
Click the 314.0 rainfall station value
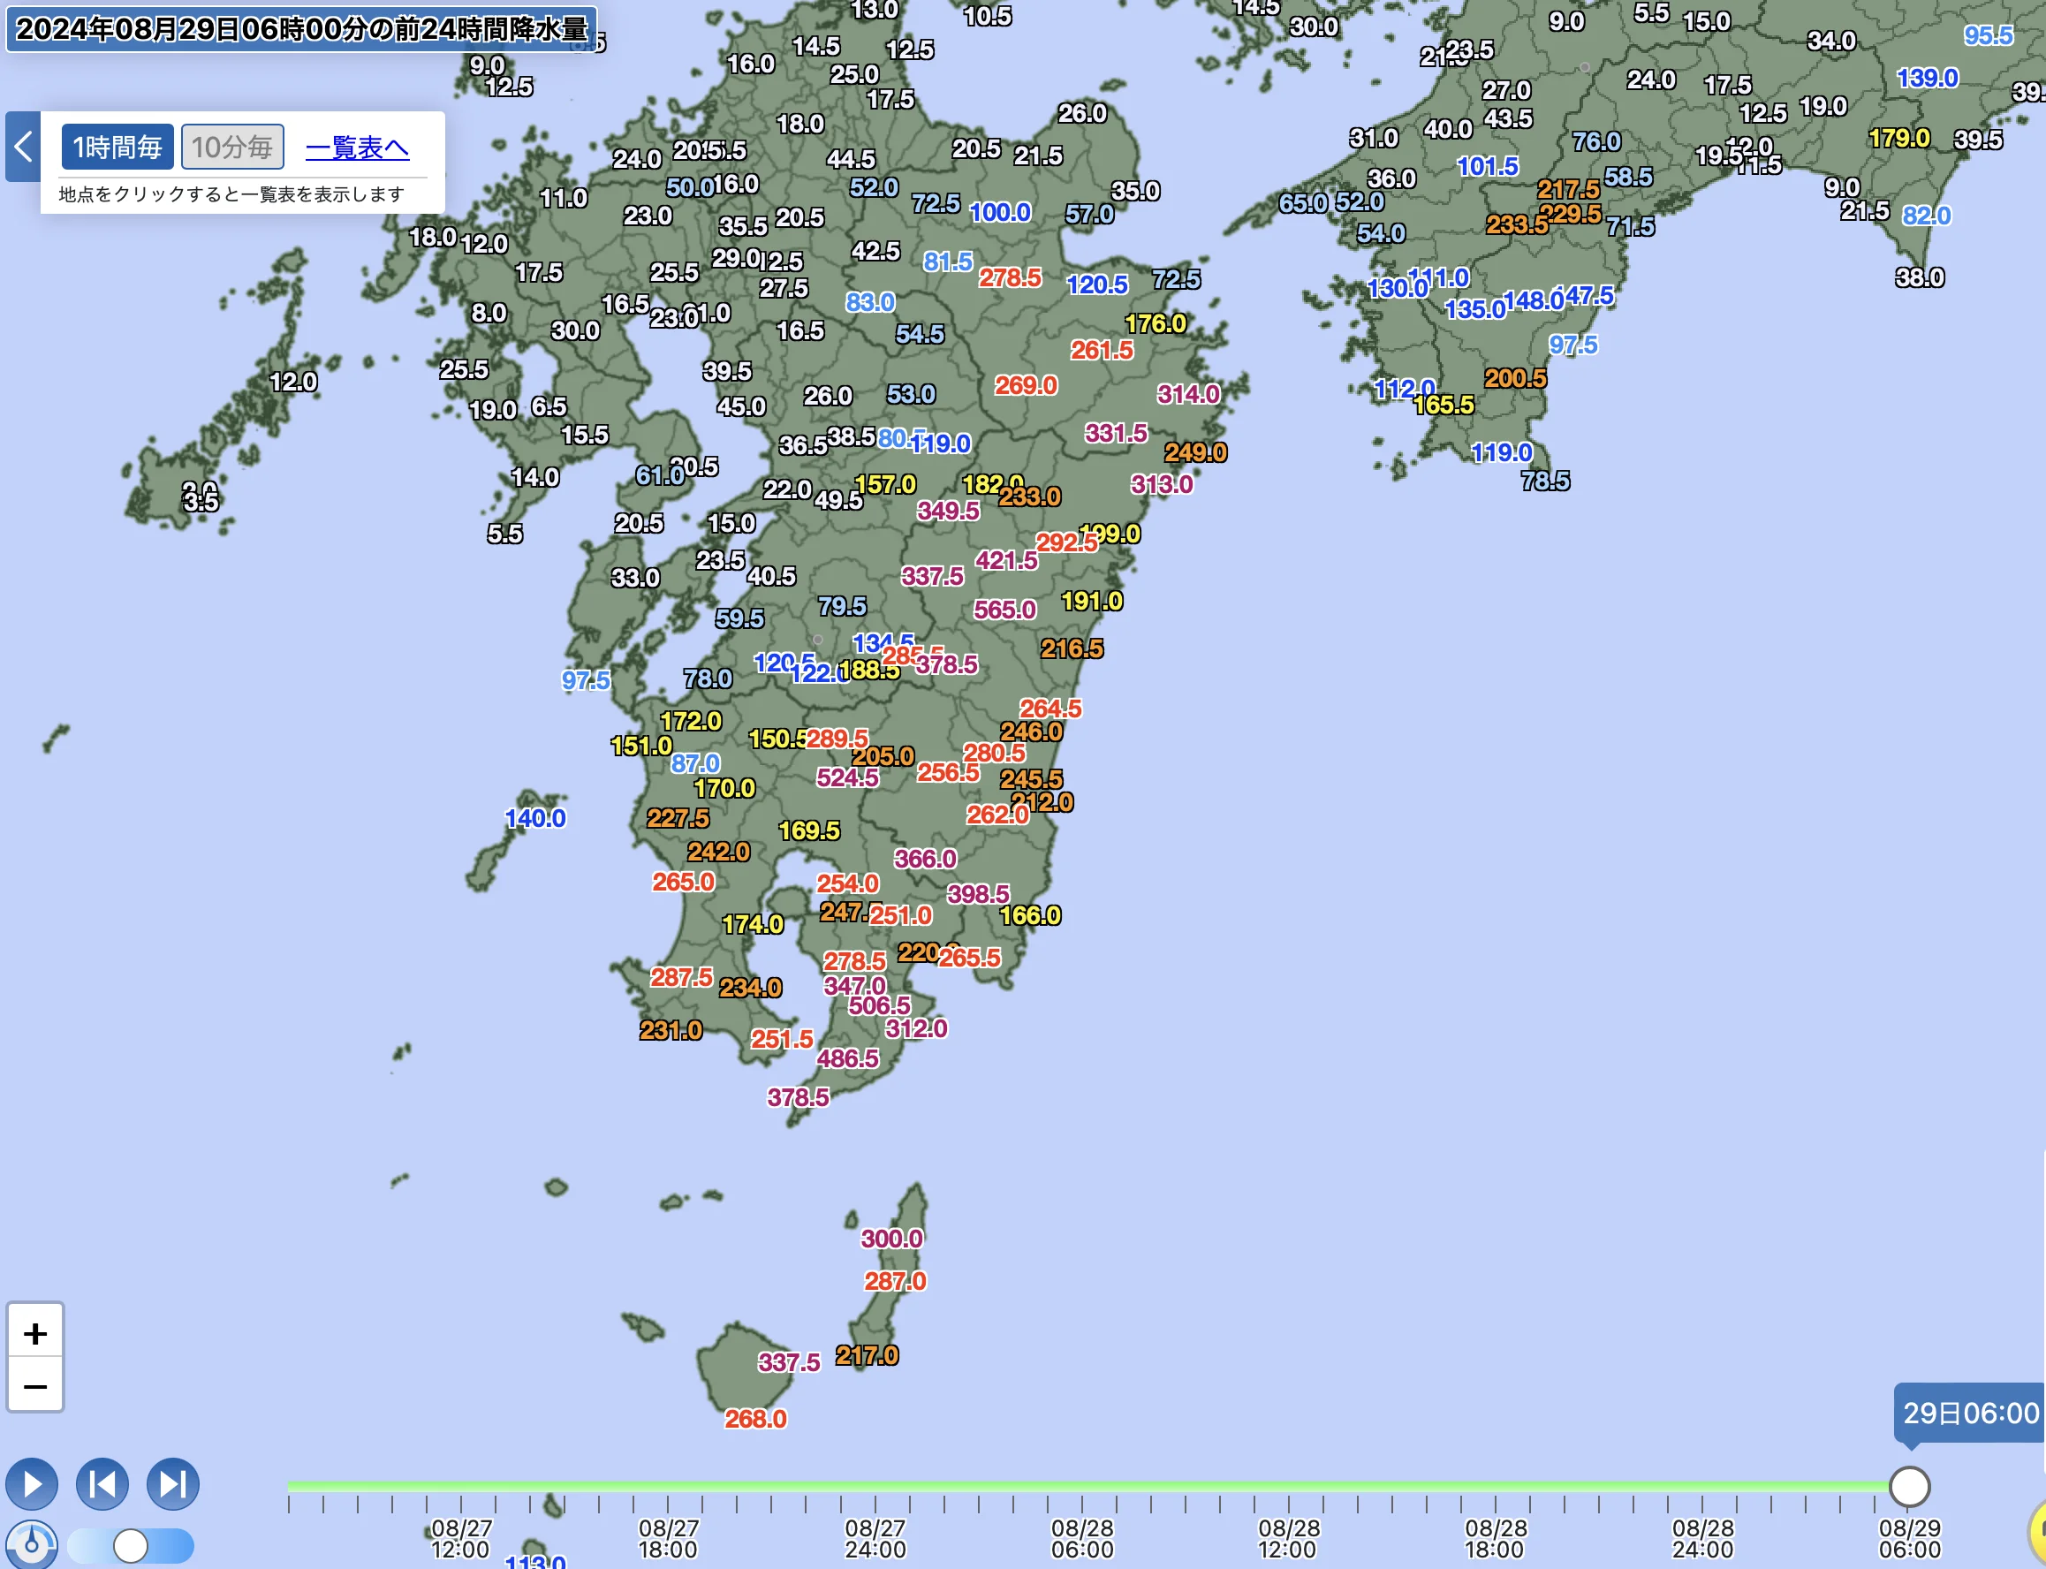[1188, 394]
